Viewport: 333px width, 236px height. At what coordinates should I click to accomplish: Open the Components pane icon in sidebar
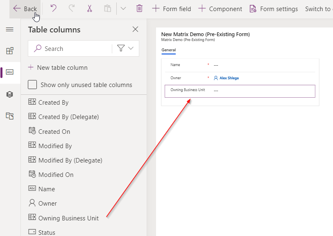(x=10, y=51)
